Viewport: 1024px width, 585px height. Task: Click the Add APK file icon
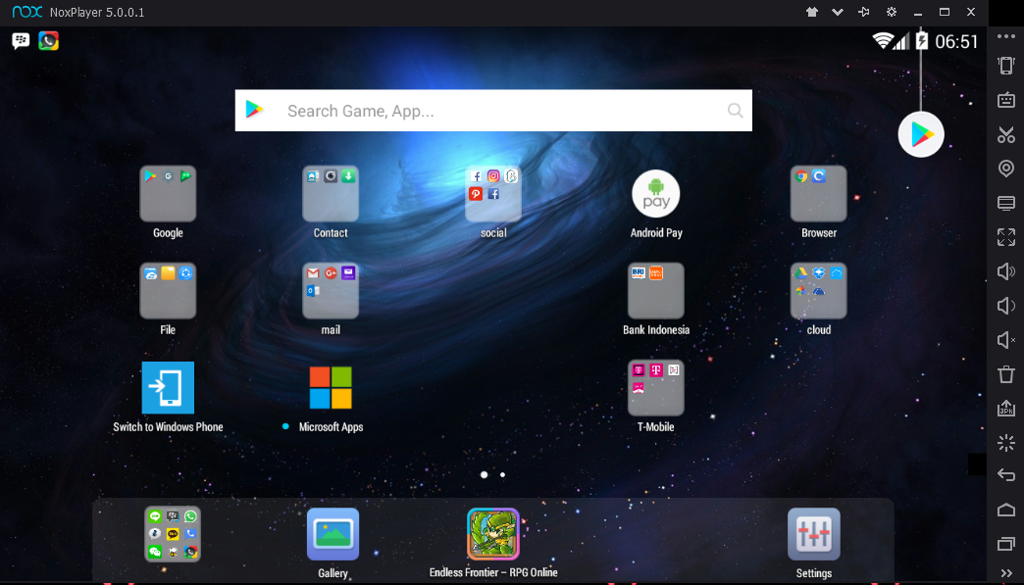pos(1006,409)
